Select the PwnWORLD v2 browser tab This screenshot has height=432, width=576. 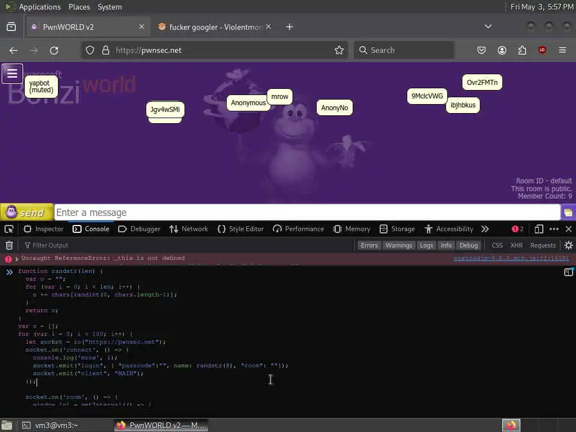click(x=88, y=27)
